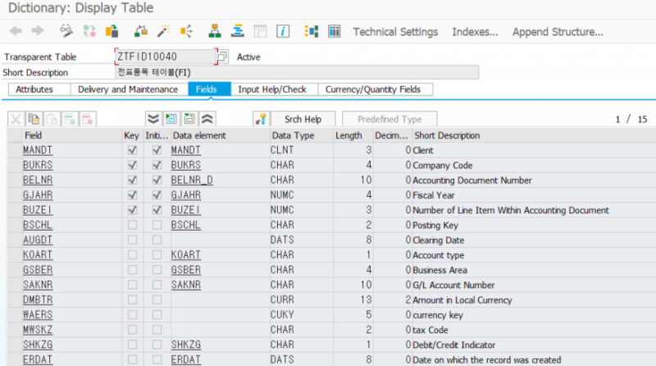Click the Copy rows icon
Viewport: 656px width, 366px height.
tap(34, 119)
